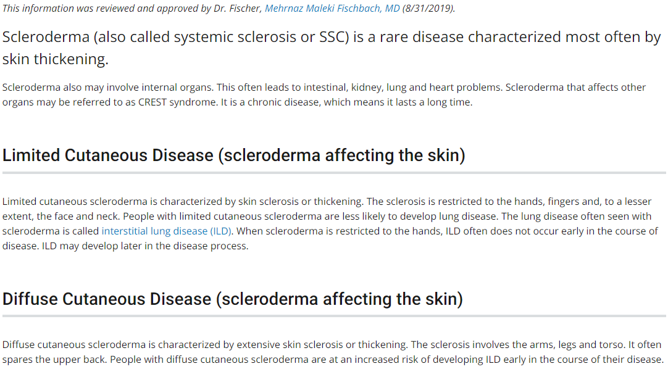The width and height of the screenshot is (668, 369).
Task: Click paragraph starting 'Diffuse cutaneous scleroderma is characterized'
Action: [x=333, y=352]
